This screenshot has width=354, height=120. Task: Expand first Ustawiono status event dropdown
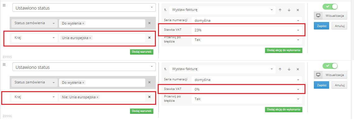pos(84,8)
